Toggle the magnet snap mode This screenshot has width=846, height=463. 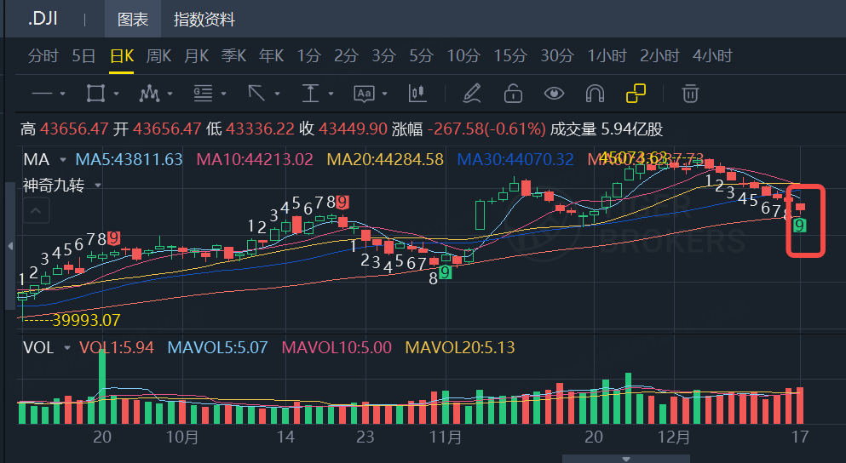coord(595,94)
